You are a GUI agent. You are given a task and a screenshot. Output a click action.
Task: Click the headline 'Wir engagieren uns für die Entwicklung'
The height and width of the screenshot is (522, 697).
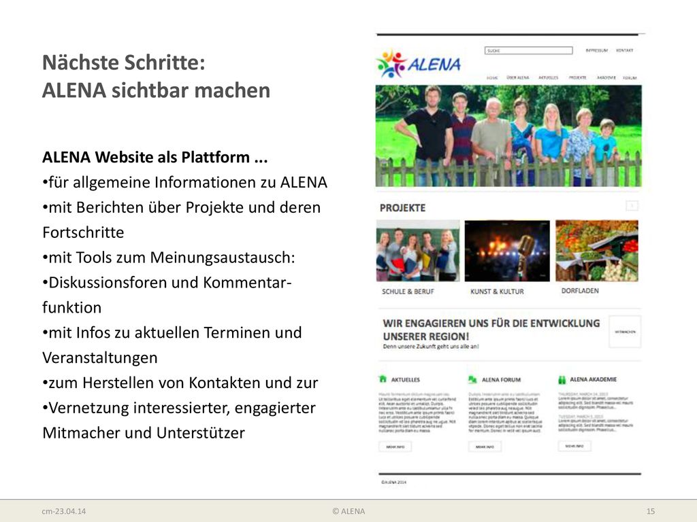coord(491,324)
